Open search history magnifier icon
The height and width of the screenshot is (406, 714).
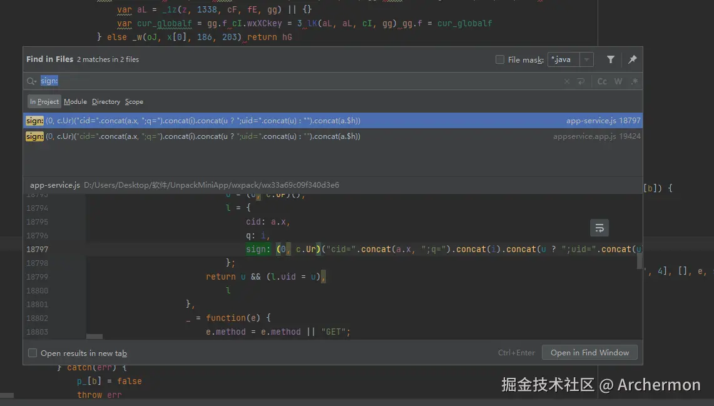tap(31, 81)
